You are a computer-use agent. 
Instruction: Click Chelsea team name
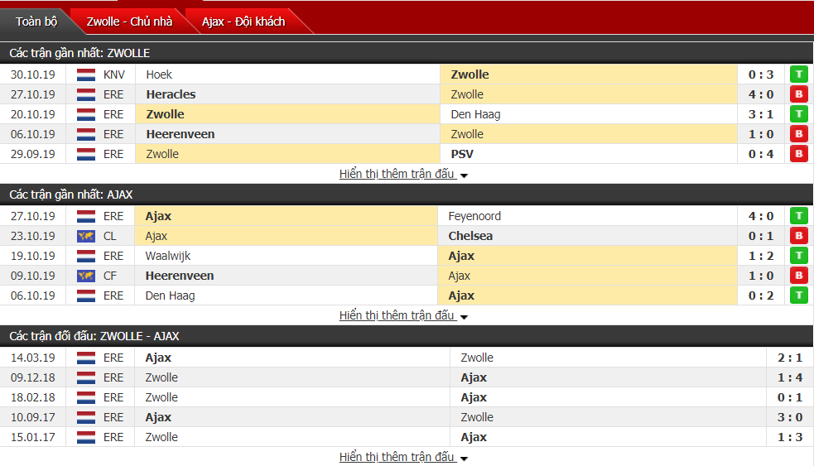point(470,236)
